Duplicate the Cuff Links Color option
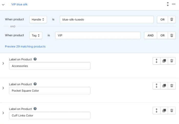This screenshot has width=179, height=124. (164, 110)
